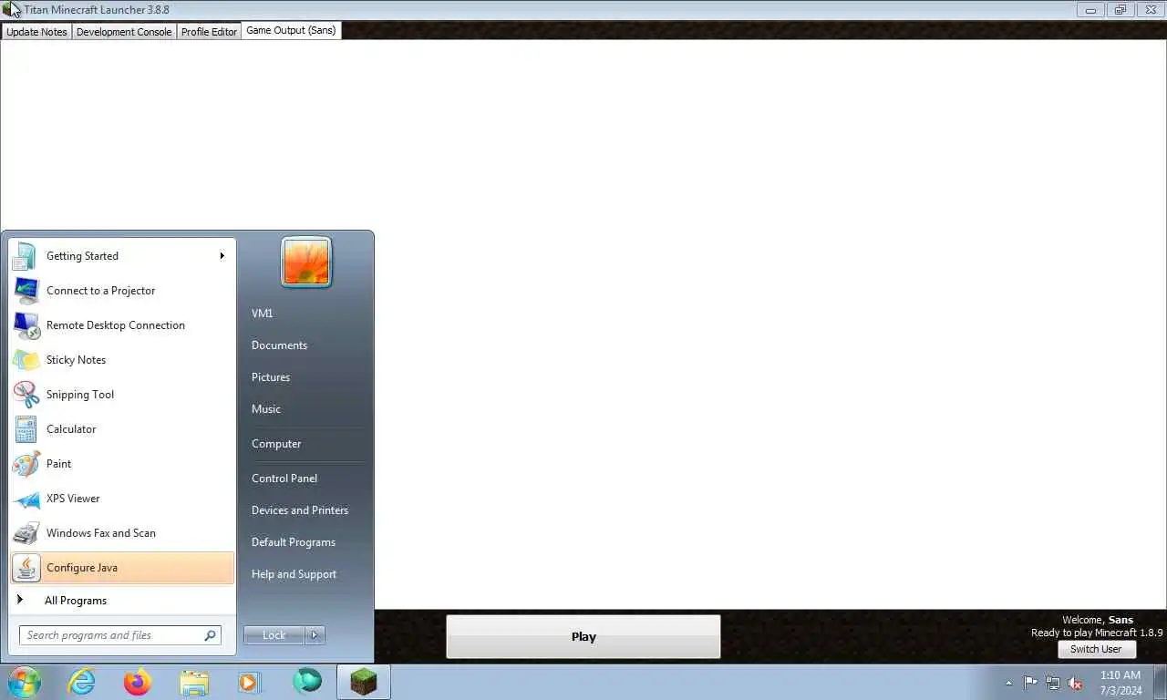
Task: Click the Search programs and files field
Action: tap(119, 635)
